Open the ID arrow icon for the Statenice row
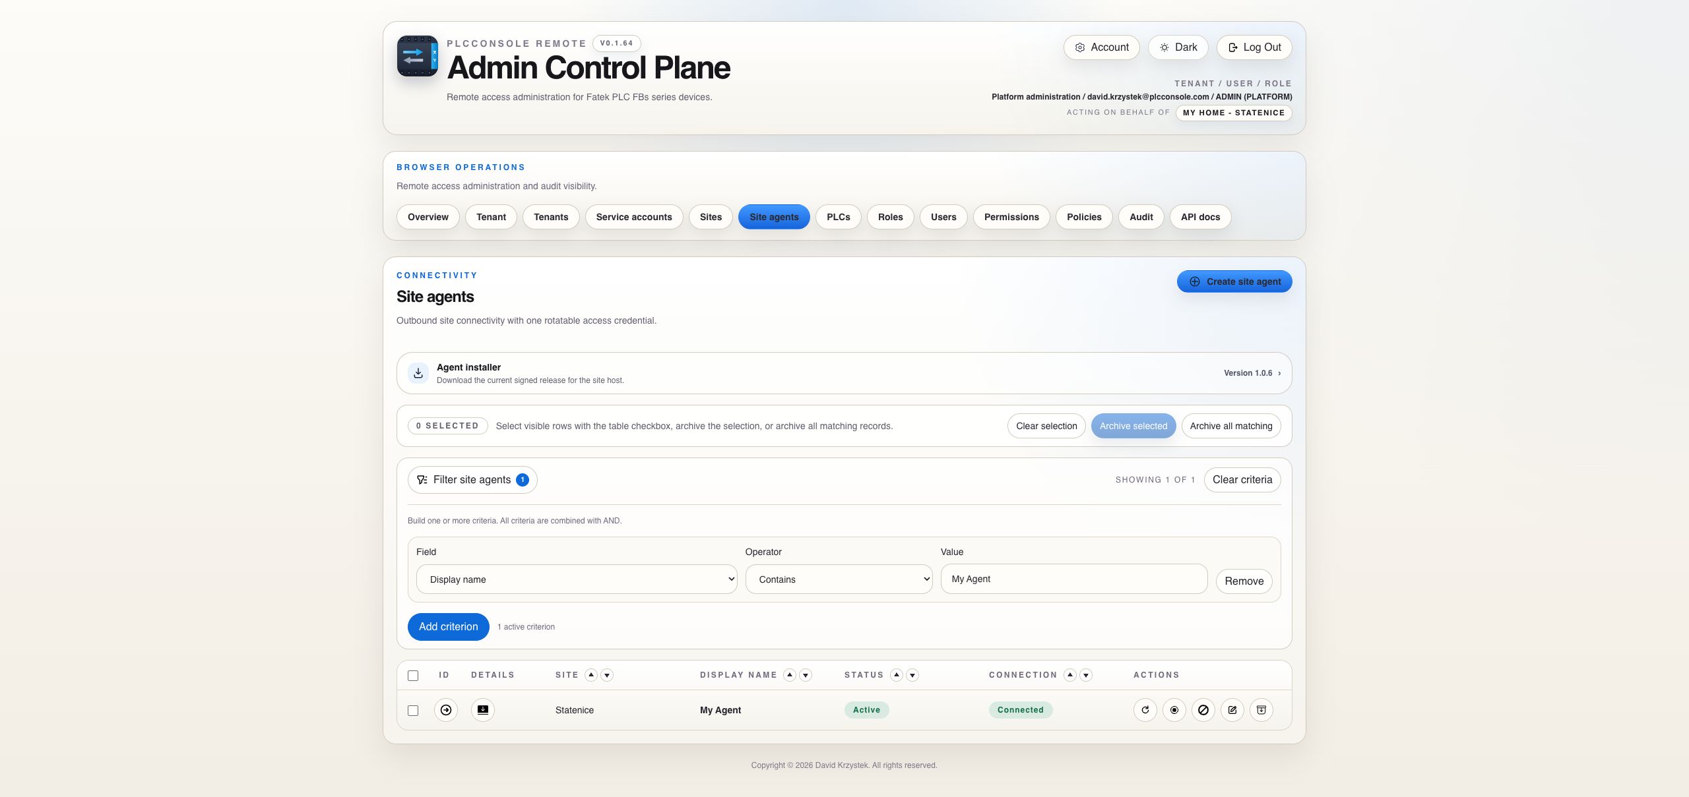The width and height of the screenshot is (1689, 797). [x=446, y=710]
